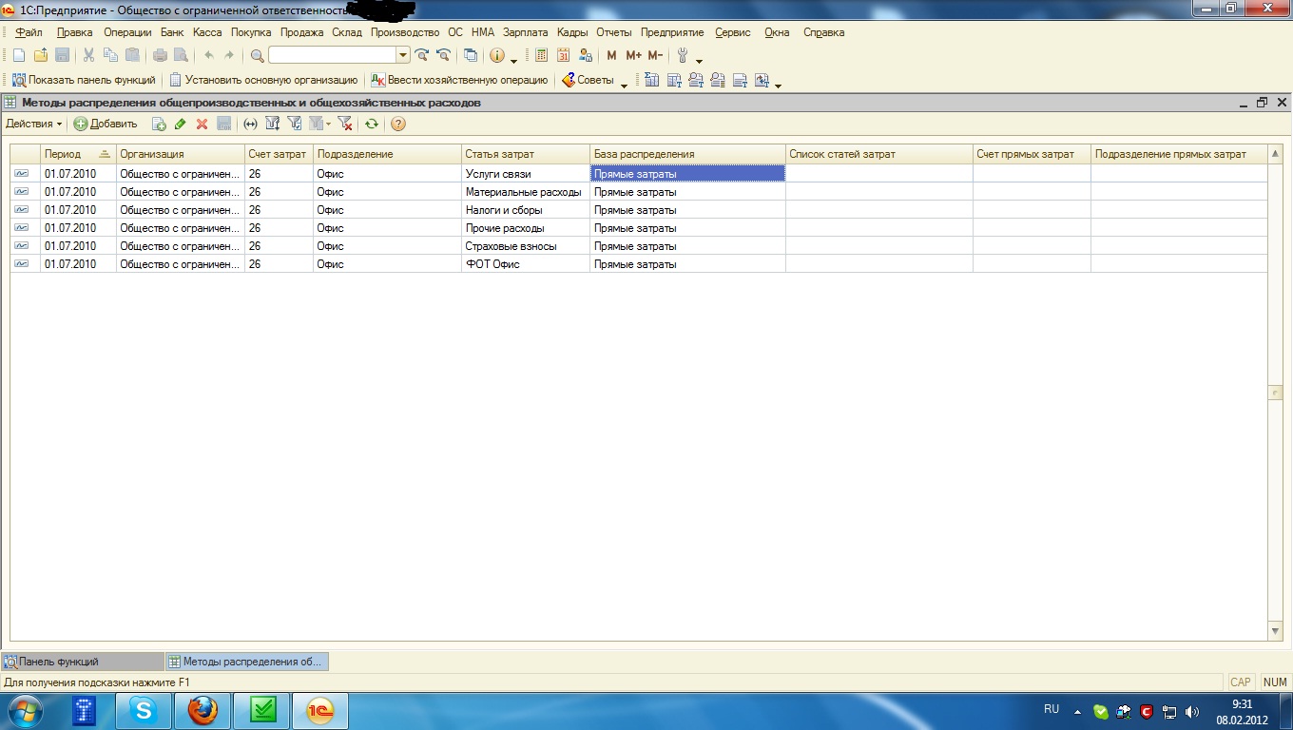Click the yellow info icon in the toolbar
Viewport: 1293px width, 730px height.
click(x=496, y=56)
